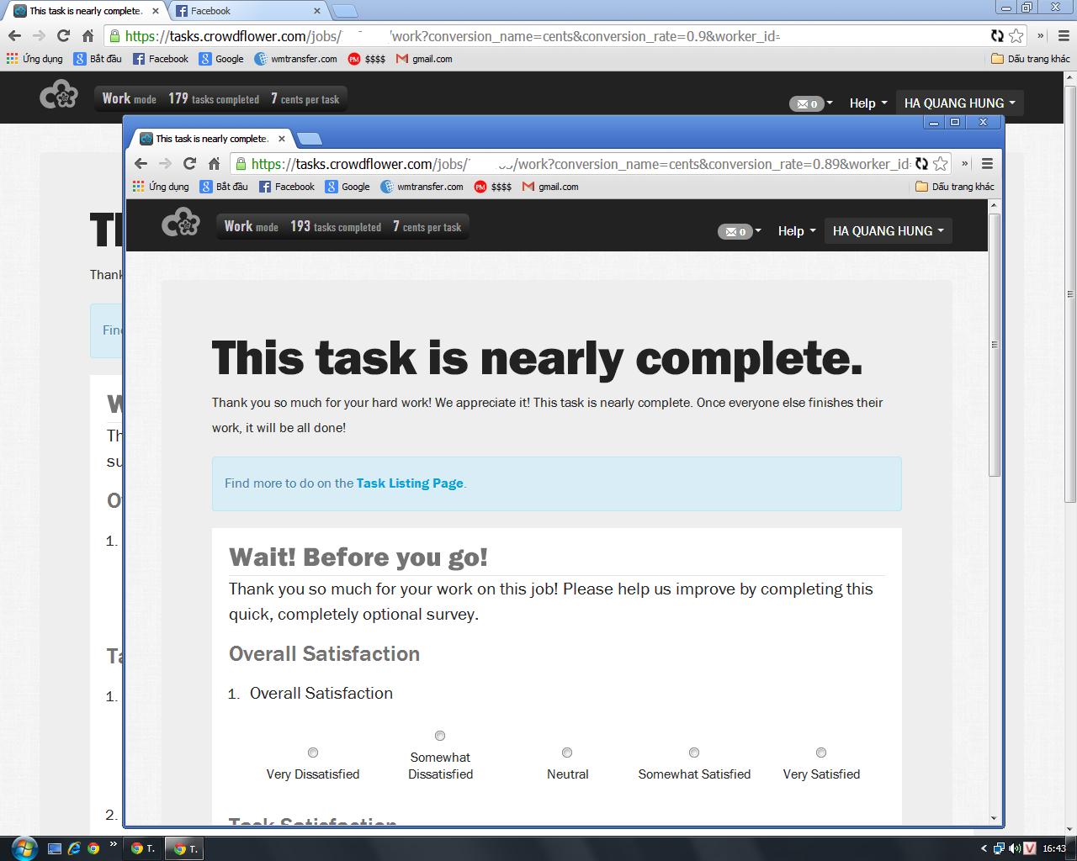Reload the page in the front window
The height and width of the screenshot is (861, 1077).
(189, 164)
